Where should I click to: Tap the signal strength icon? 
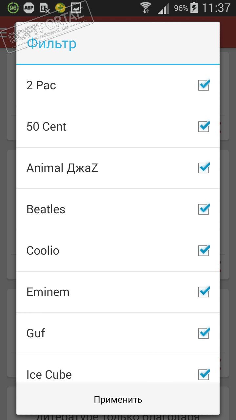click(163, 8)
